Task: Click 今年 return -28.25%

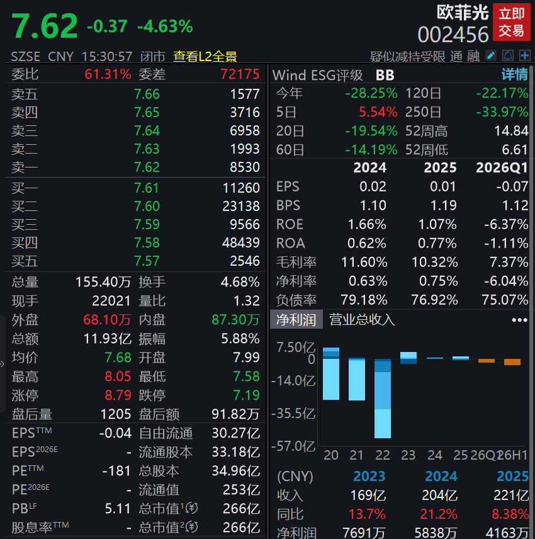Action: pos(371,93)
